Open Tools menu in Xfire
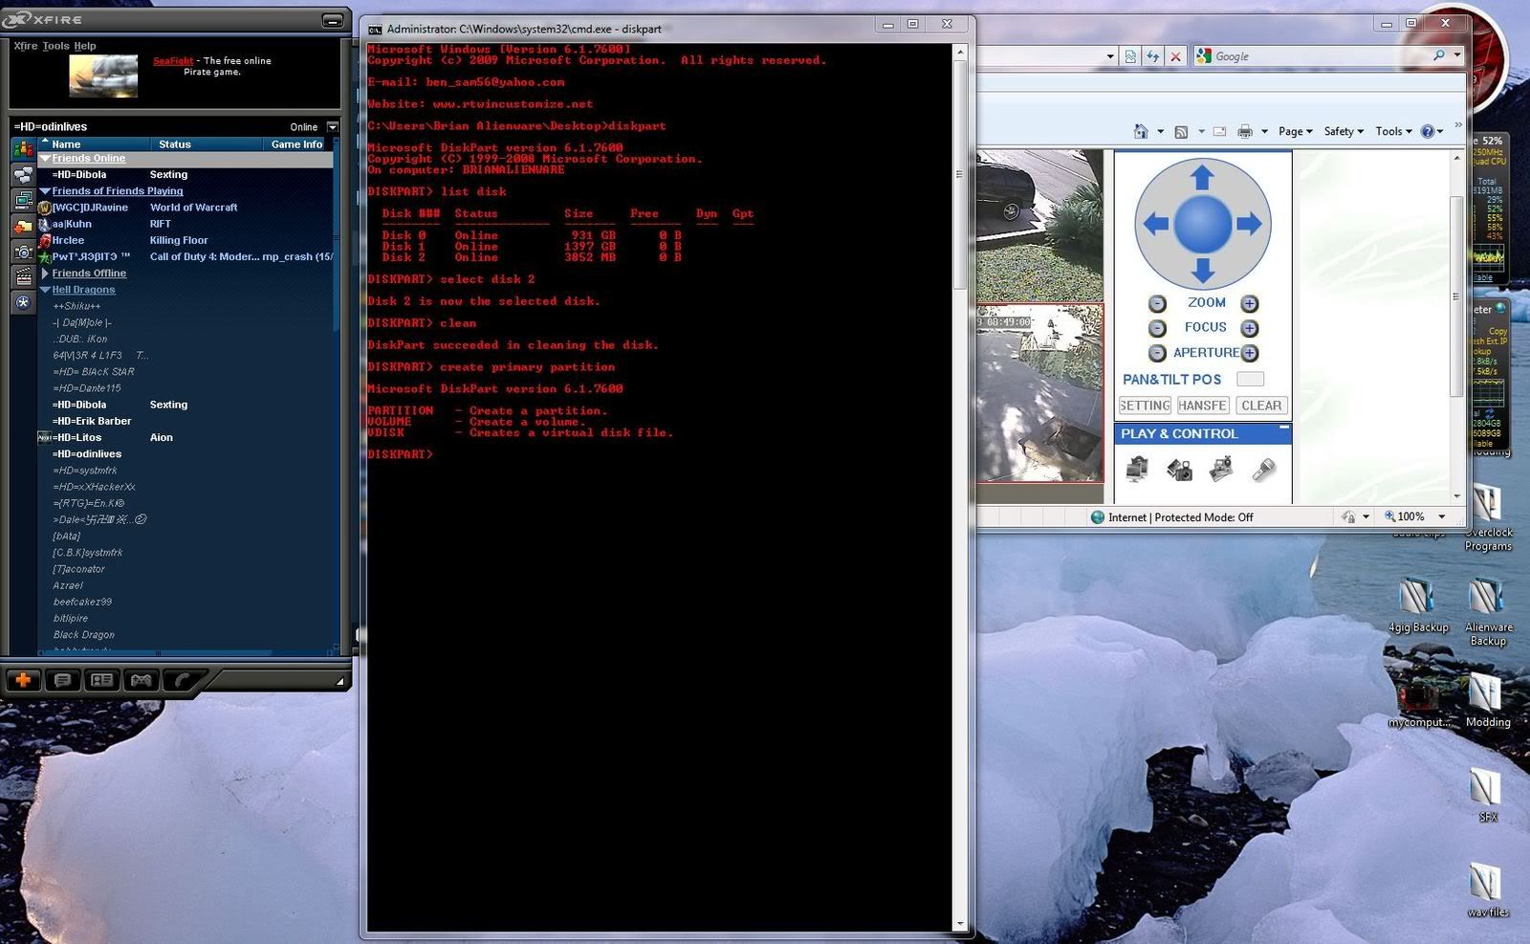 (x=56, y=46)
